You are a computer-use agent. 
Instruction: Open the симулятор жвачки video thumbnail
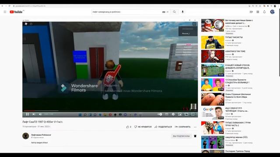coord(213,142)
